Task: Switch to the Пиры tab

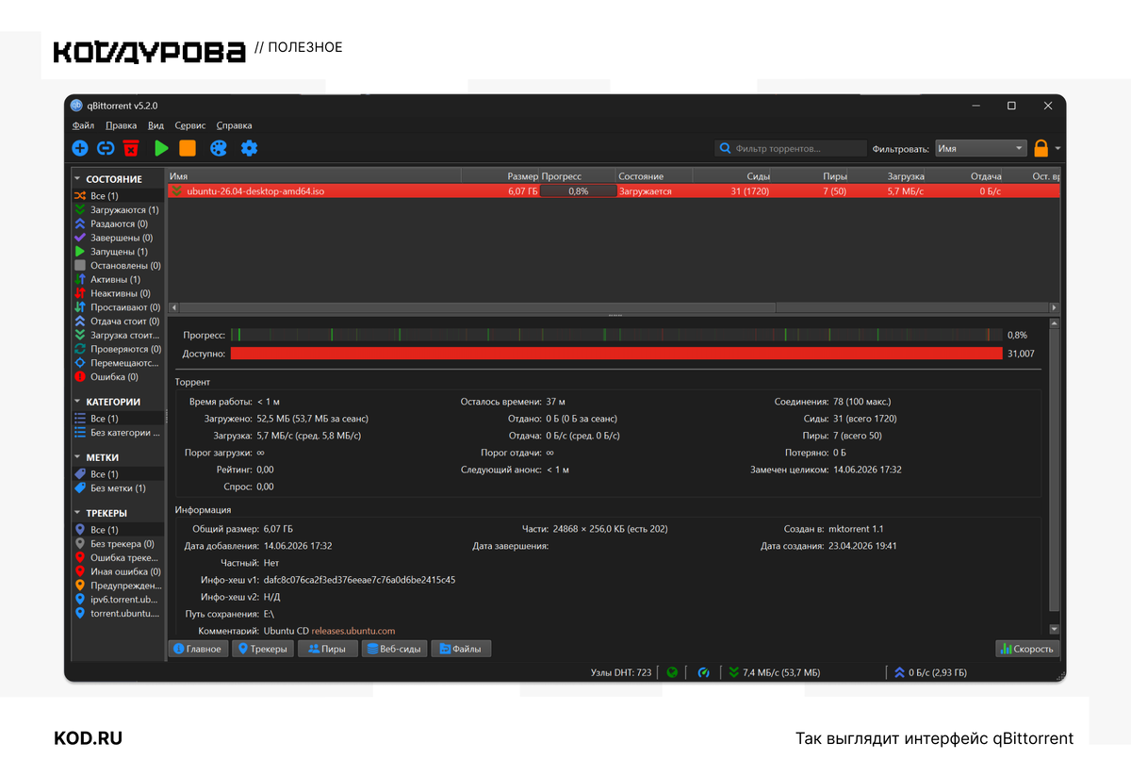Action: [327, 649]
